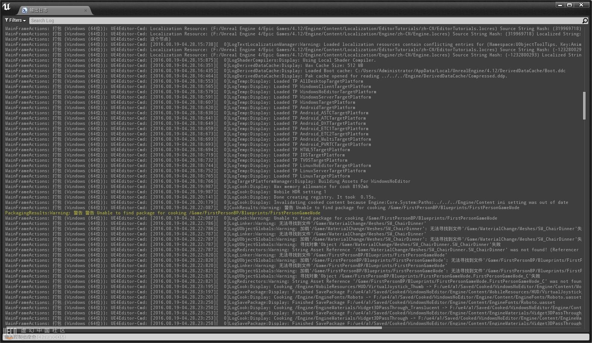This screenshot has width=592, height=343.
Task: Select the 'Cooking /Engine/MobileResources/HUD/VirtualJoystick_Thumb' line
Action: click(293, 287)
